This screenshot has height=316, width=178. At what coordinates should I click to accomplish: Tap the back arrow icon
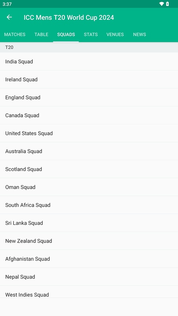click(9, 17)
